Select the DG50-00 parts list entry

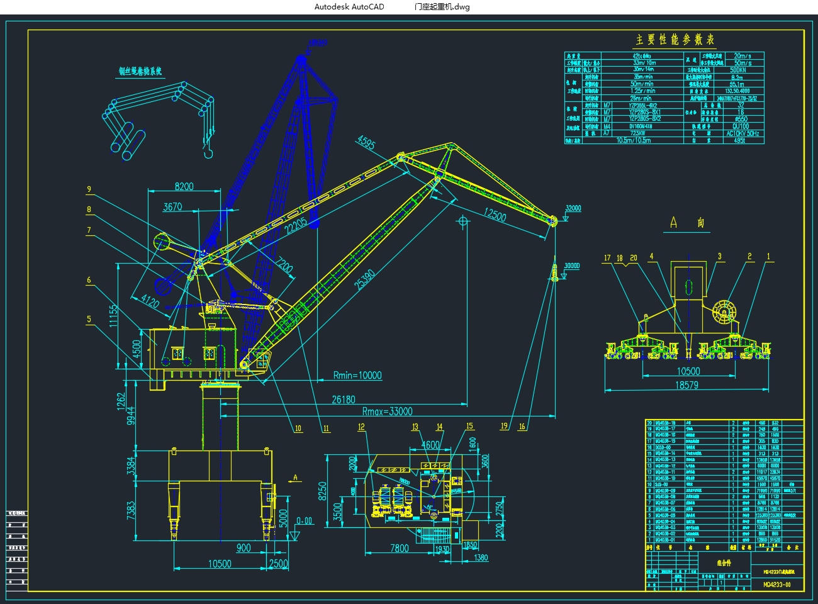[664, 447]
